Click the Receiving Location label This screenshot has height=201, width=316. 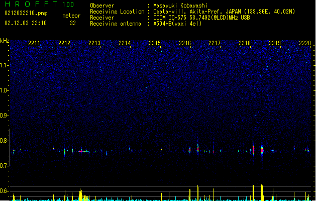point(117,12)
